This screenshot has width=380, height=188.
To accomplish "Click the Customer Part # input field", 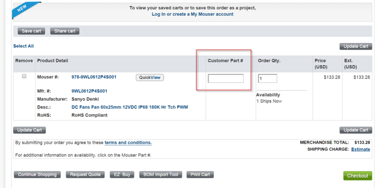I will (x=226, y=78).
